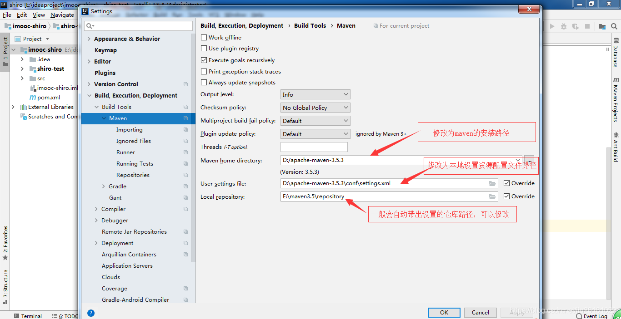This screenshot has height=319, width=621.
Task: Select Gant settings item
Action: pos(115,198)
